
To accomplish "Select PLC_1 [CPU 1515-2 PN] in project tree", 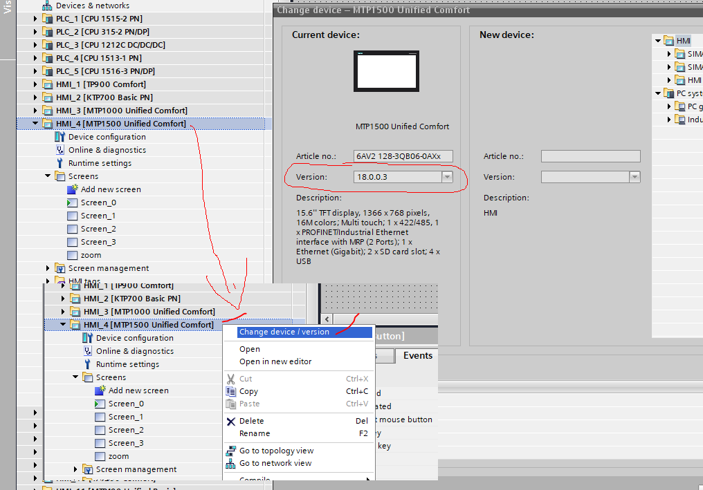I will point(99,19).
